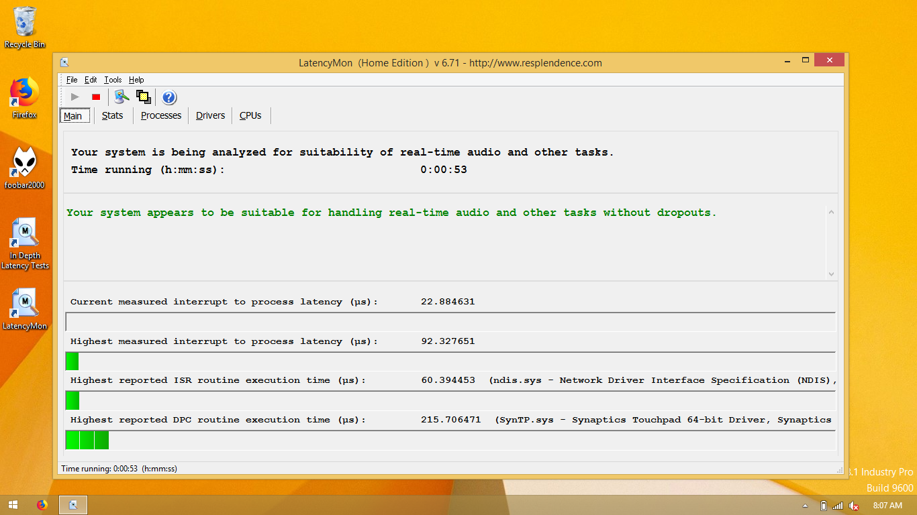Click the highest ISR execution time bar
Image resolution: width=917 pixels, height=515 pixels.
coord(450,401)
